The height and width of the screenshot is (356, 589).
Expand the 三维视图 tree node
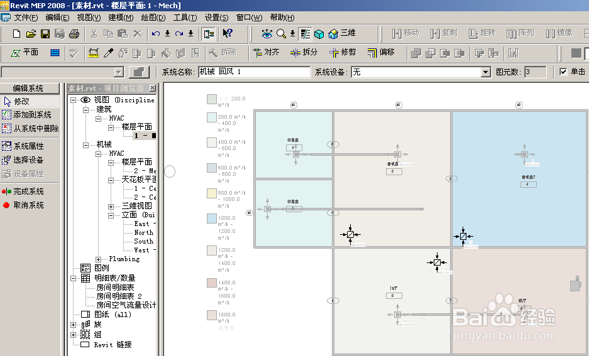tap(111, 207)
